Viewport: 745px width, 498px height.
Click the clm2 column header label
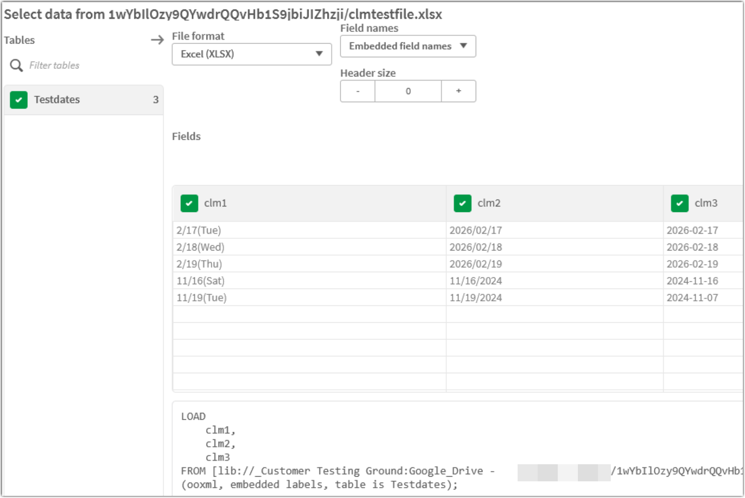489,203
